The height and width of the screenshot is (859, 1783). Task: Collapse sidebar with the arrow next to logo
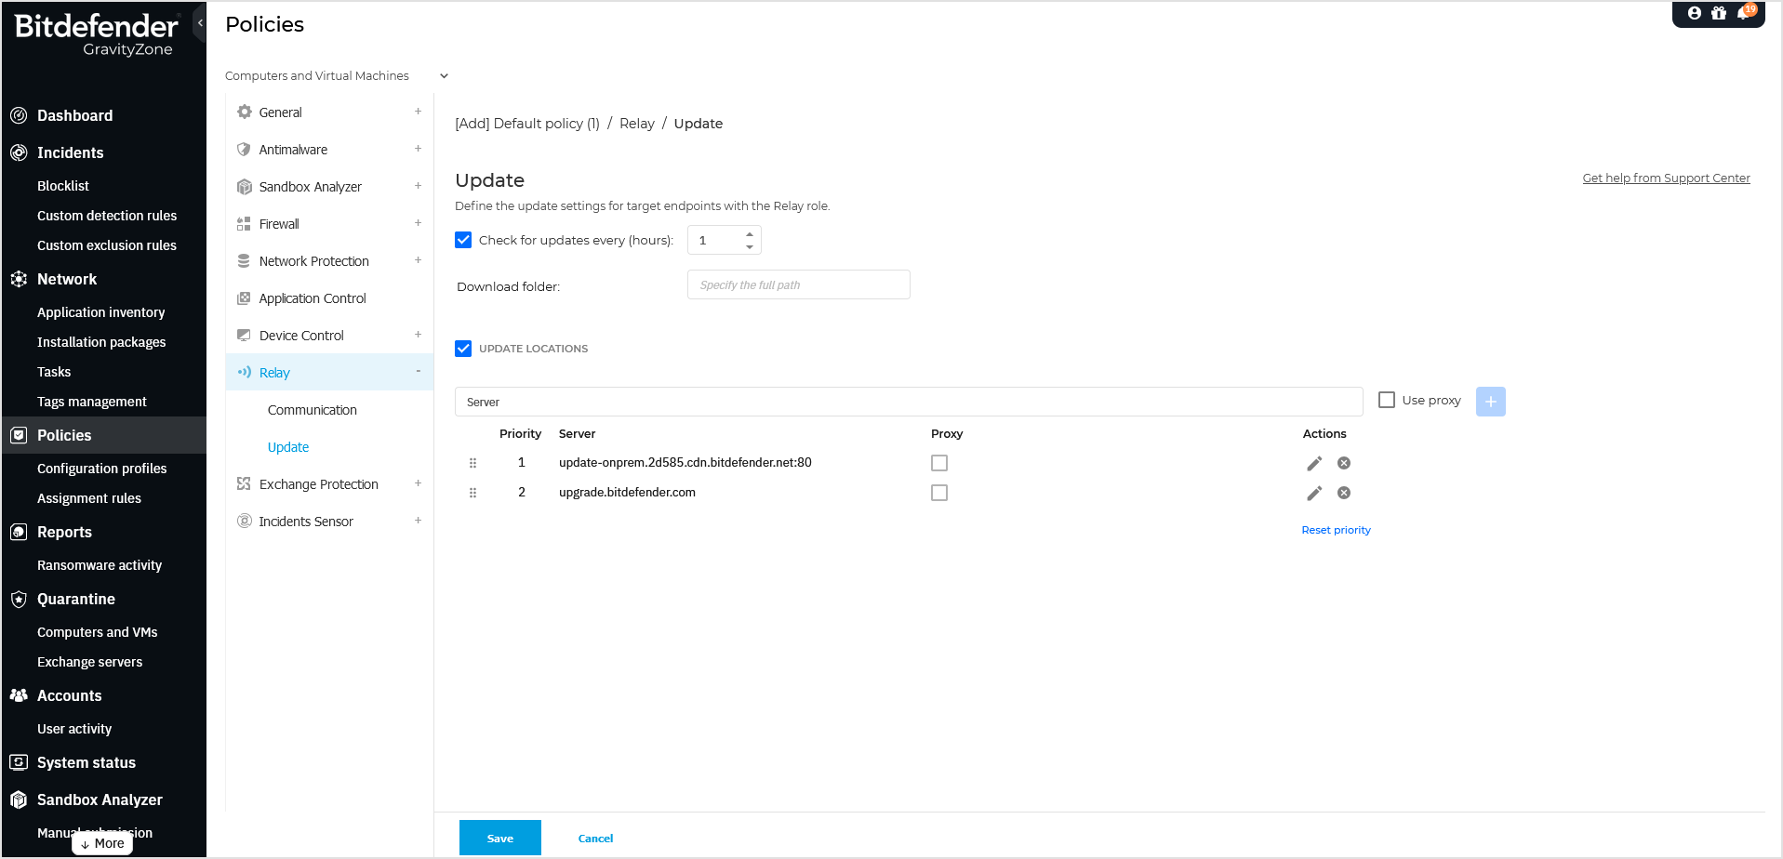[200, 23]
